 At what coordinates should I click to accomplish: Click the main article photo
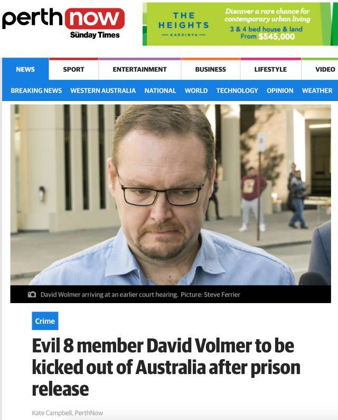(171, 195)
